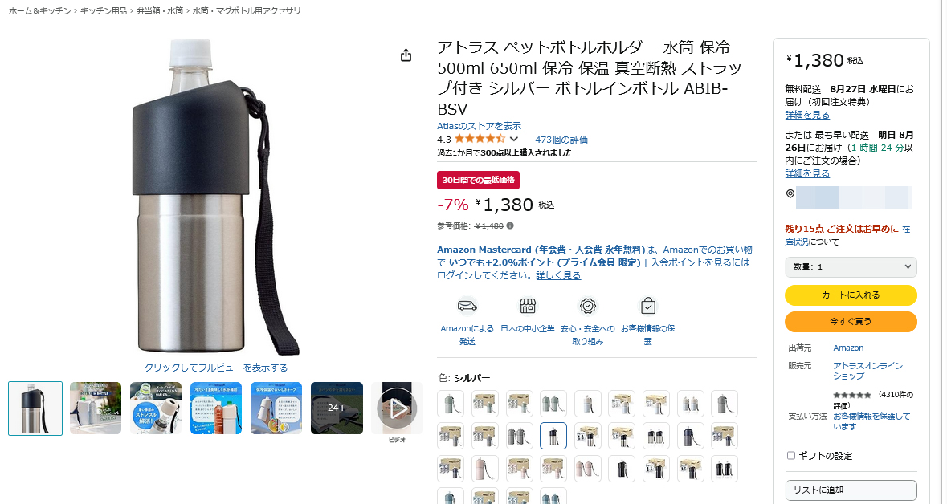The height and width of the screenshot is (504, 947).
Task: Open the リストに追加 list selector
Action: (x=851, y=490)
